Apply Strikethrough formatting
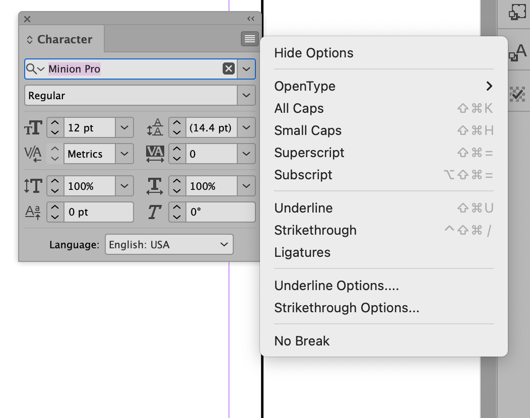The image size is (530, 418). click(315, 230)
